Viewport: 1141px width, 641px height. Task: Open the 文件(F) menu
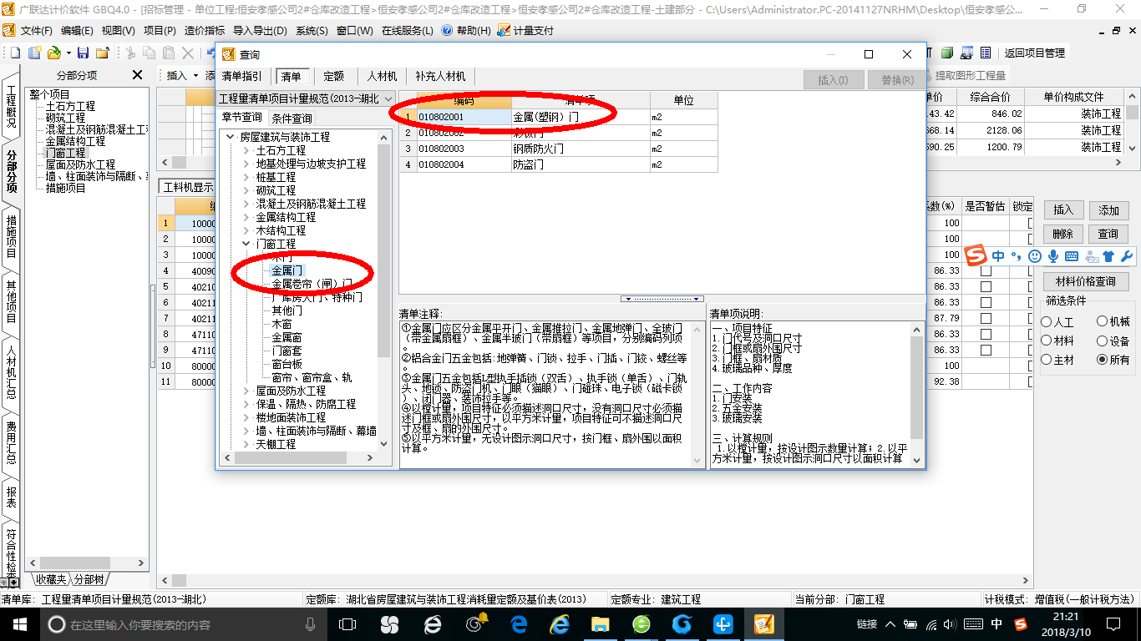(36, 31)
